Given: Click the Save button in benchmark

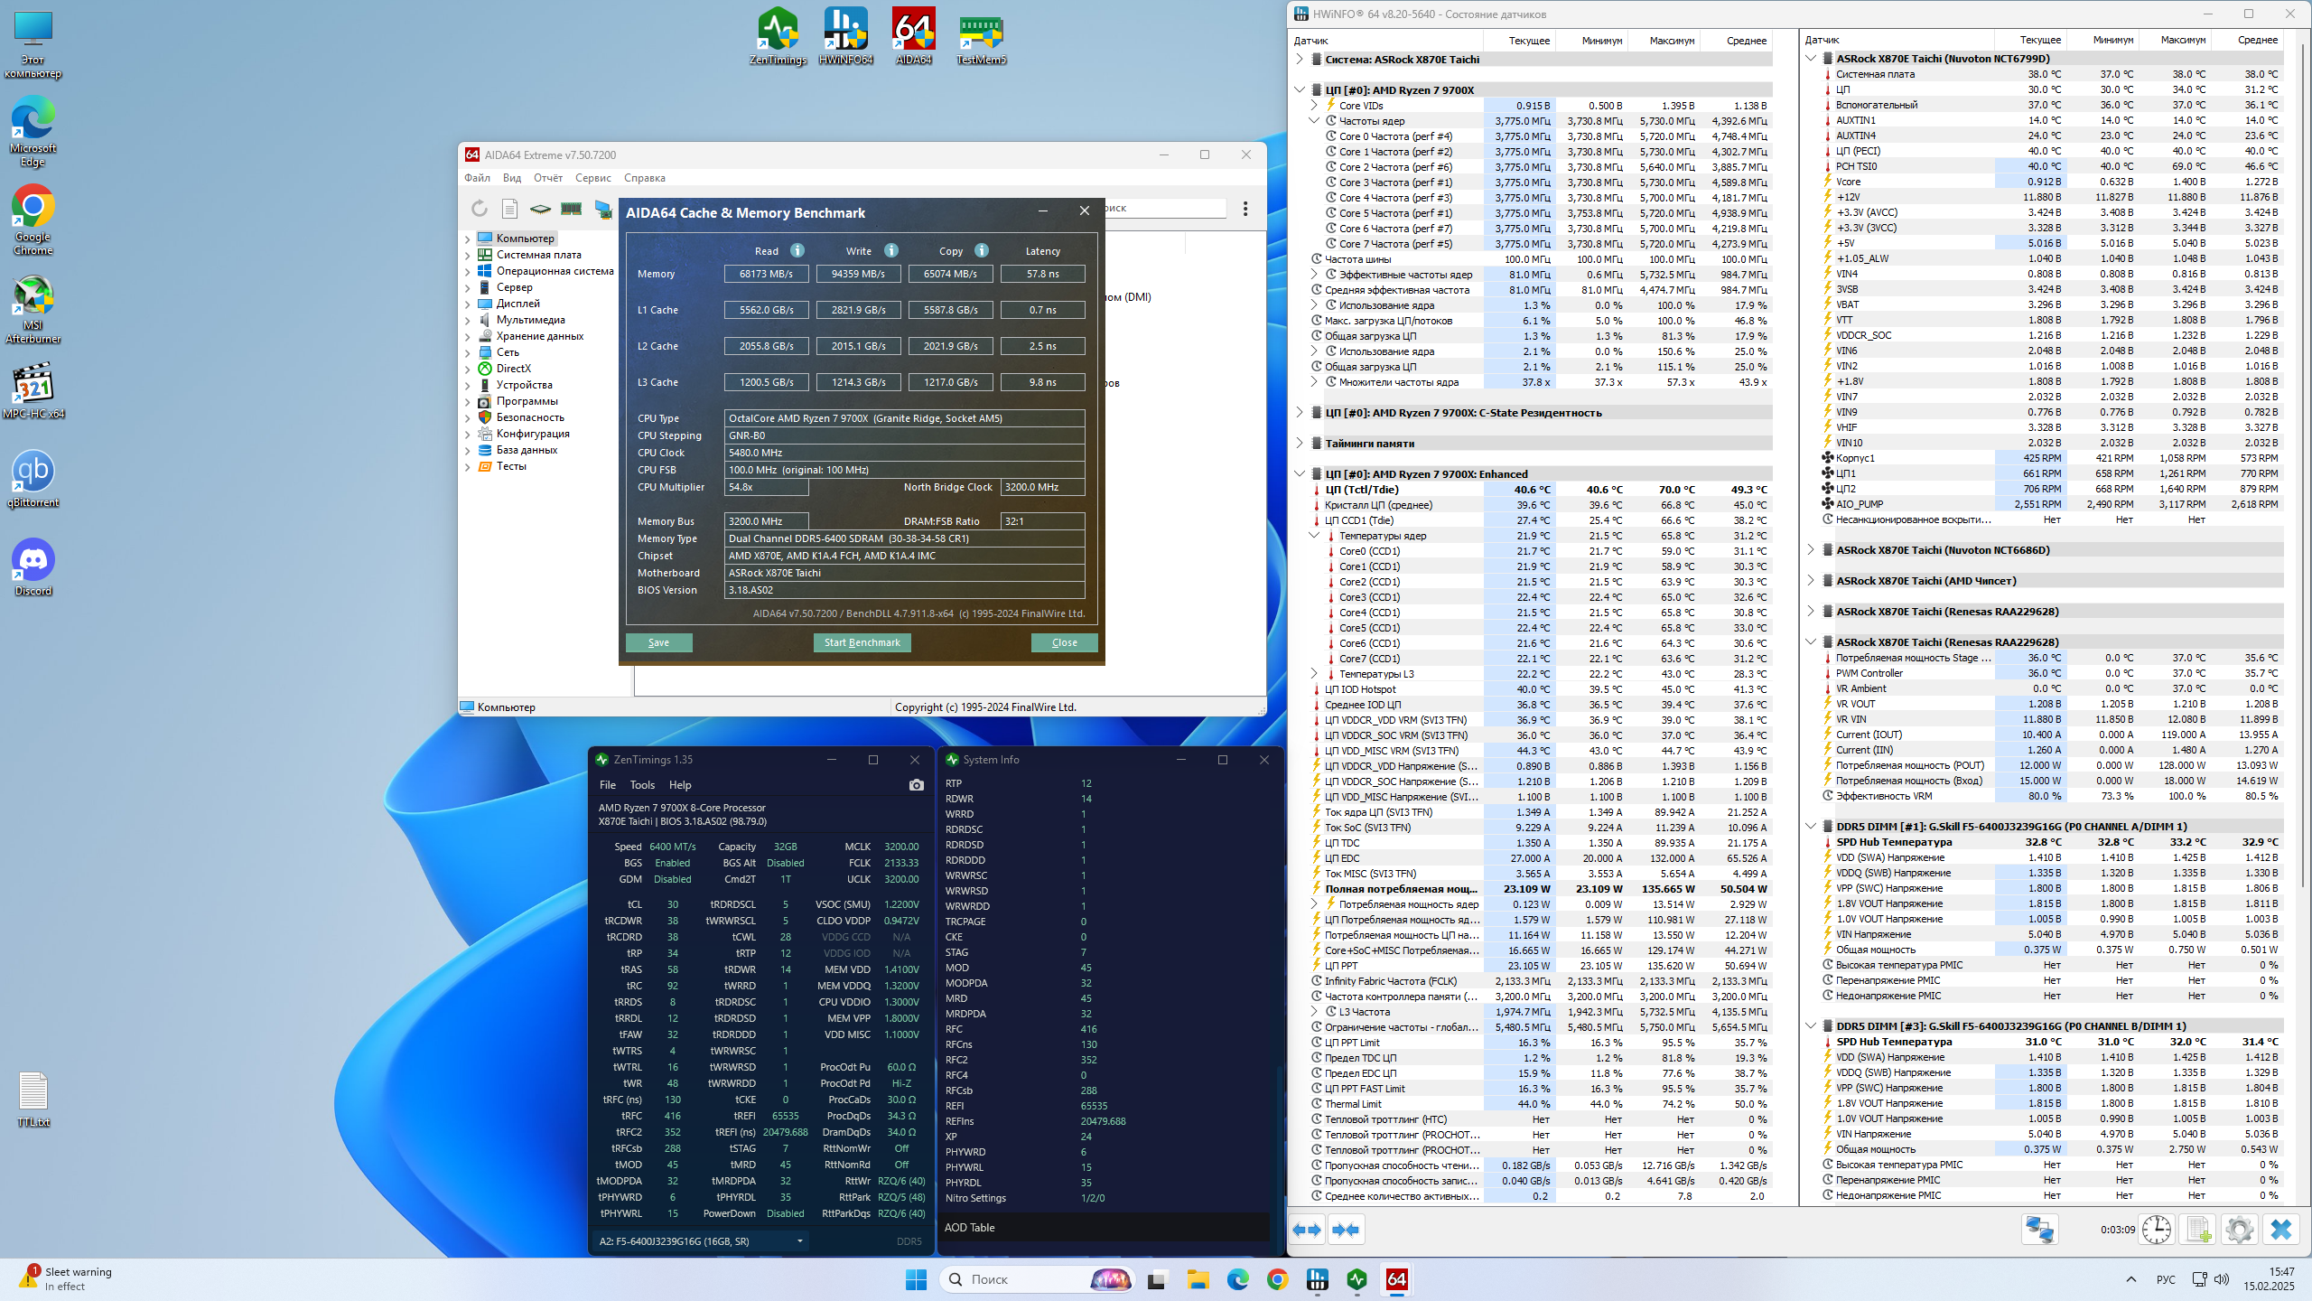Looking at the screenshot, I should point(658,642).
